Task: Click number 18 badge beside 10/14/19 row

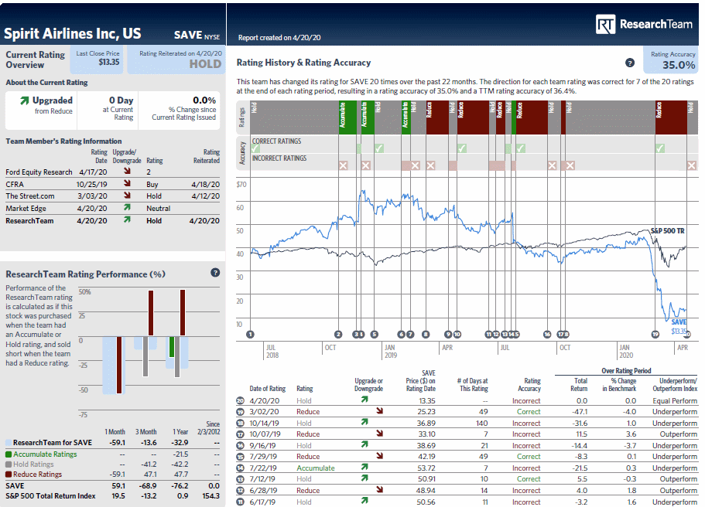Action: [241, 423]
